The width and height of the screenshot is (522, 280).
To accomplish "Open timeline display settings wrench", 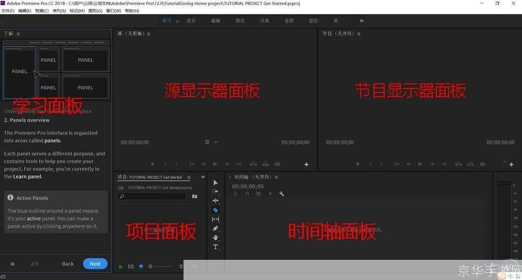I will (x=281, y=194).
